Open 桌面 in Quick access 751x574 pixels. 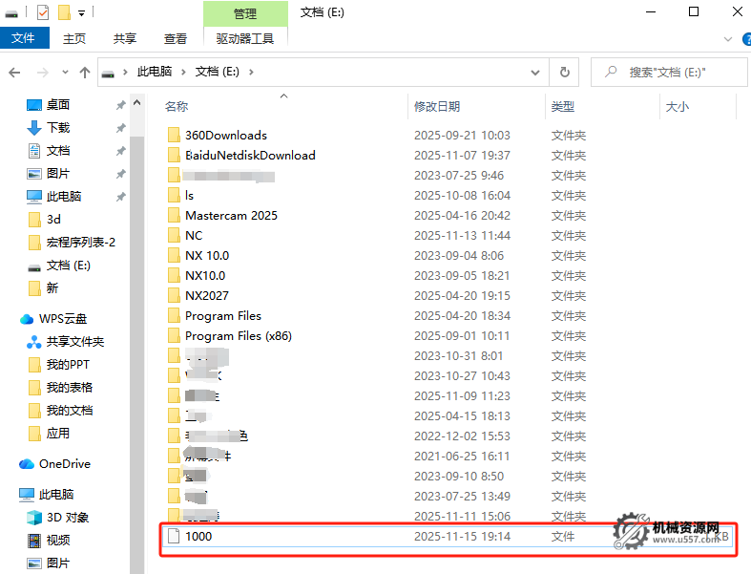[58, 105]
